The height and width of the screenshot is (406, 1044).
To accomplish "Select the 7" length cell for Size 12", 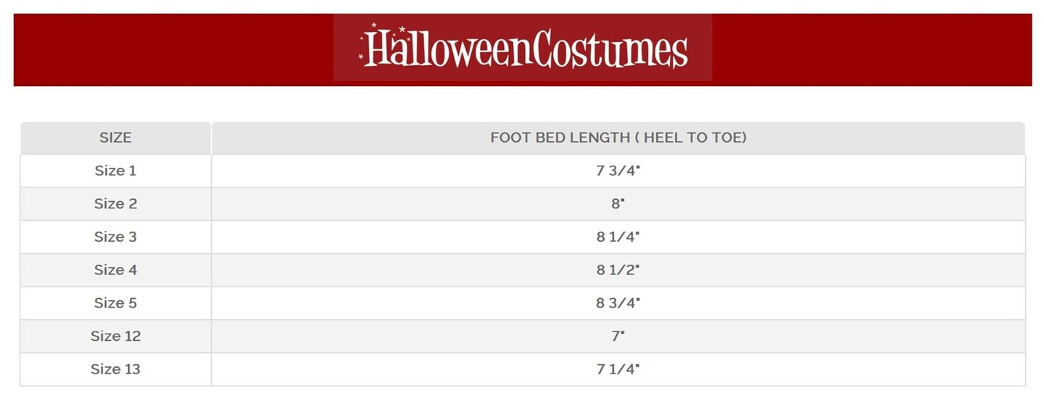I will pyautogui.click(x=618, y=337).
